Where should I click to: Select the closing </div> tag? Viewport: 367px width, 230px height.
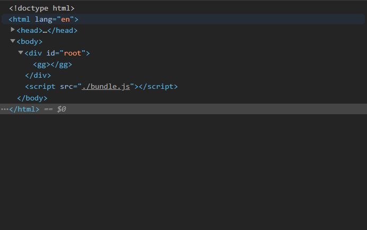[x=38, y=75]
